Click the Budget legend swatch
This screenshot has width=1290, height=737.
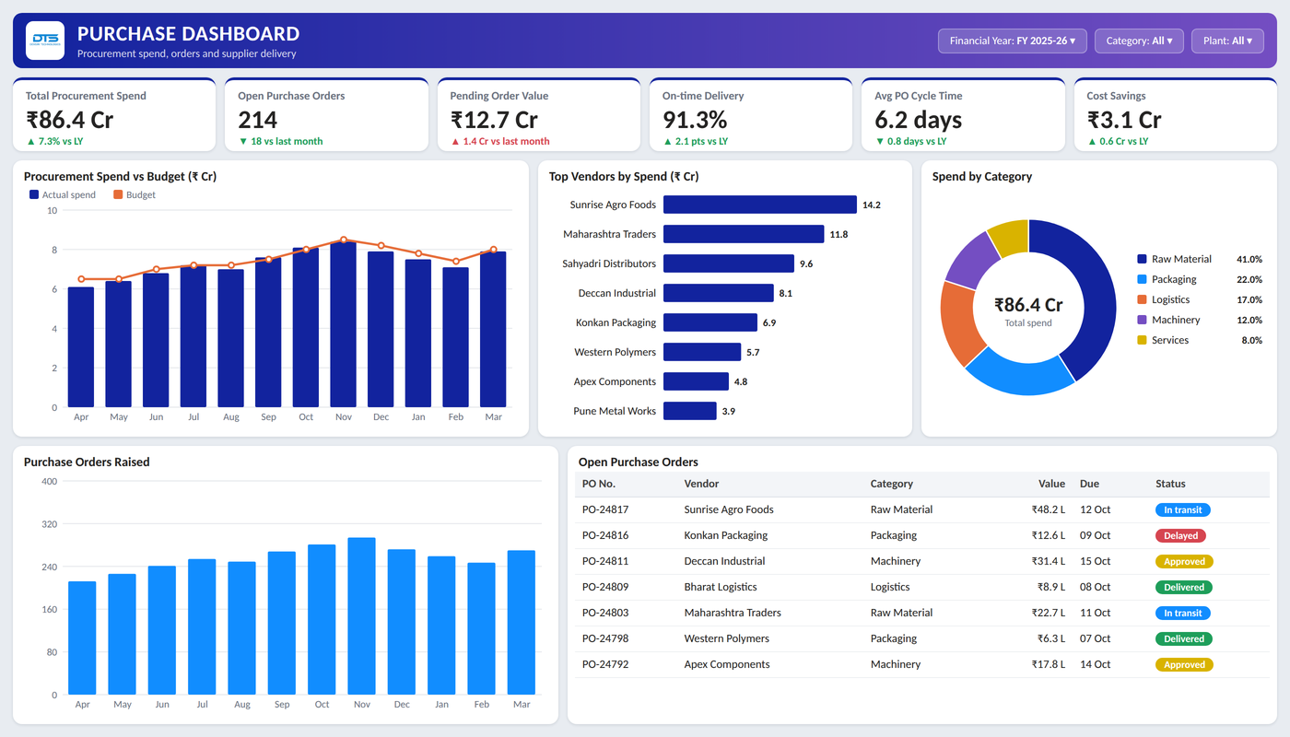[118, 195]
